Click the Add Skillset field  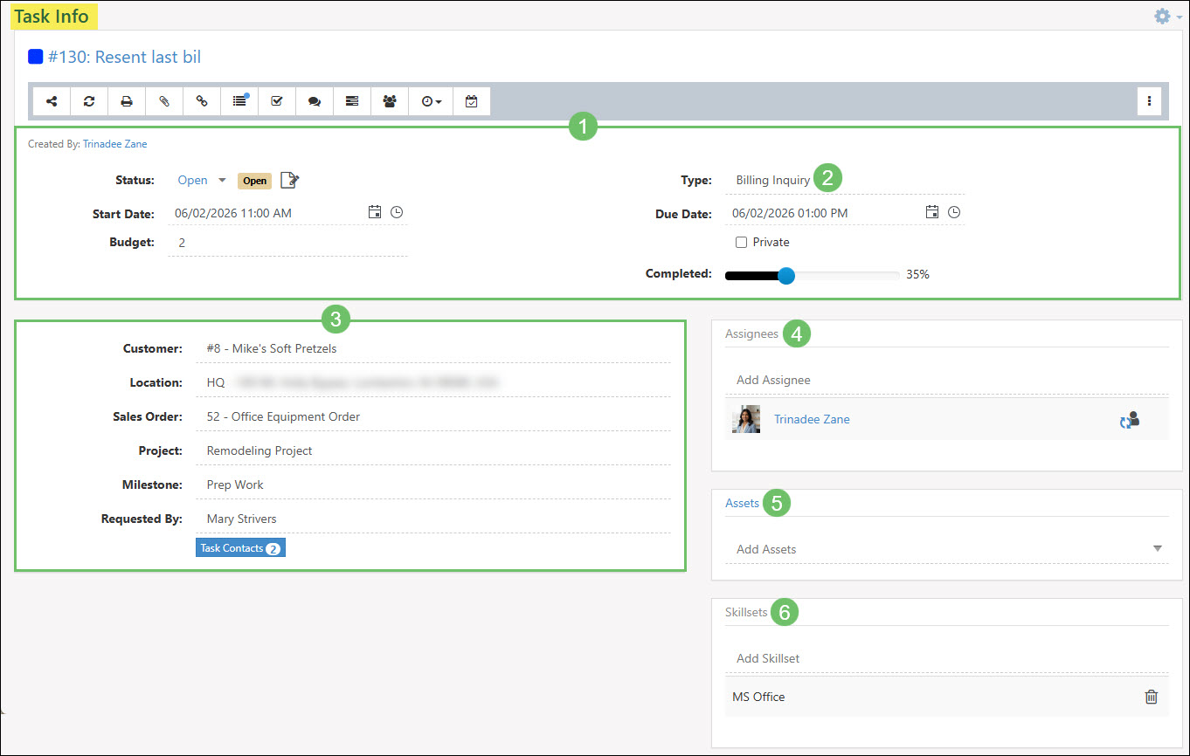pos(946,658)
